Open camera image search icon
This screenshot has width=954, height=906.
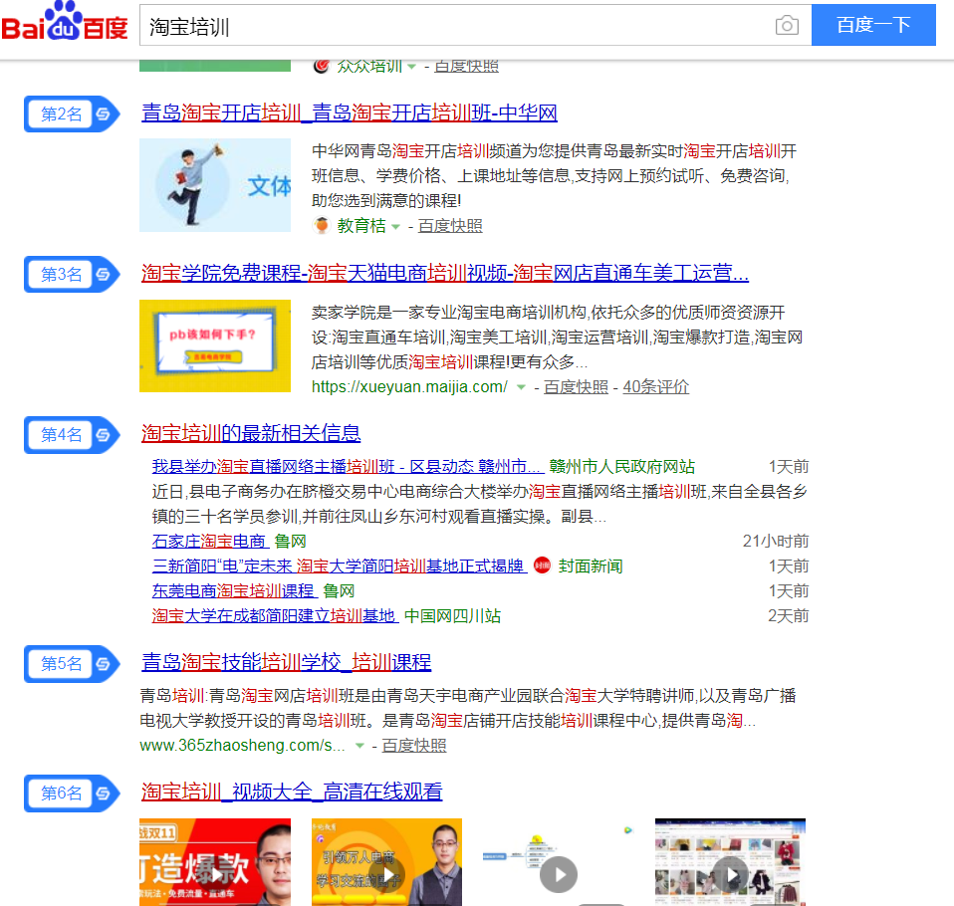787,26
